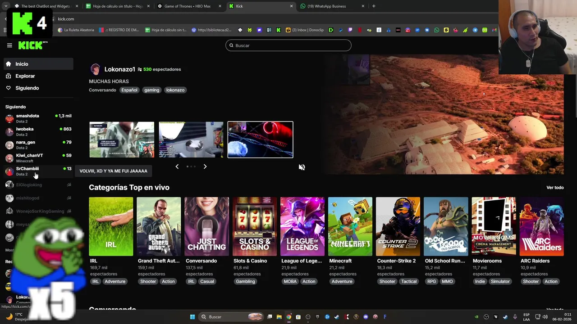The height and width of the screenshot is (324, 577).
Task: Go to Inicio in sidebar
Action: tap(38, 64)
